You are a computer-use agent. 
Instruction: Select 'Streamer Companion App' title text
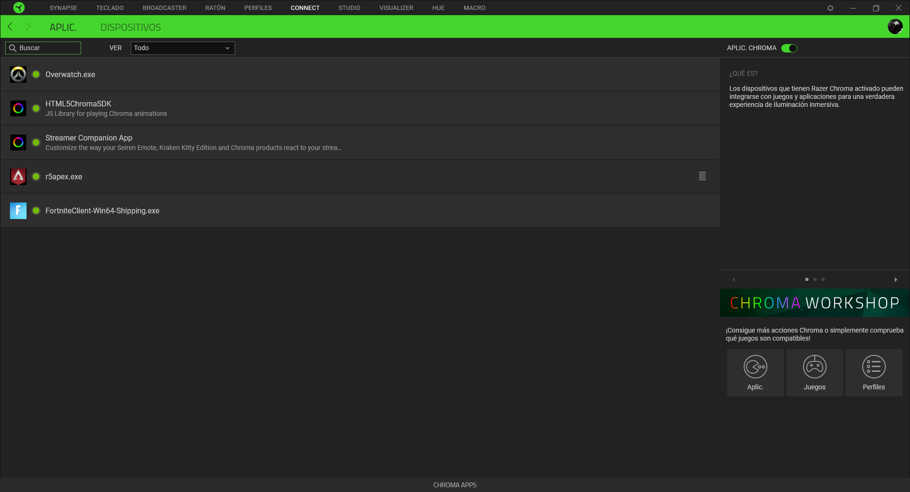[89, 138]
